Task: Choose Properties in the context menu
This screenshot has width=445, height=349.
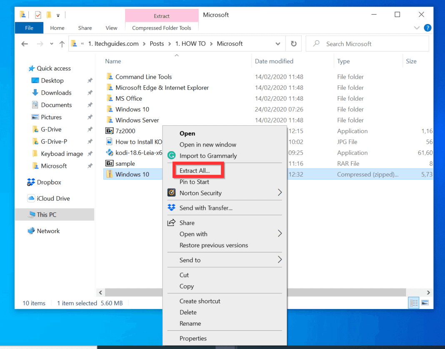Action: click(x=193, y=339)
